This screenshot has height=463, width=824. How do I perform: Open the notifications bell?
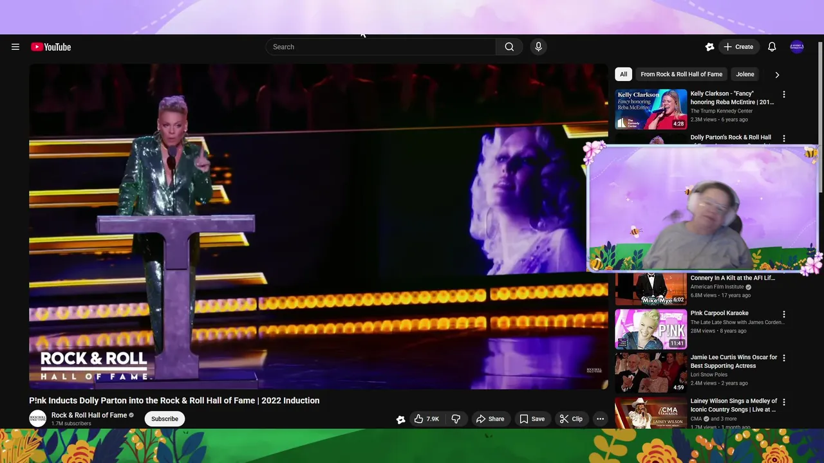pyautogui.click(x=772, y=47)
